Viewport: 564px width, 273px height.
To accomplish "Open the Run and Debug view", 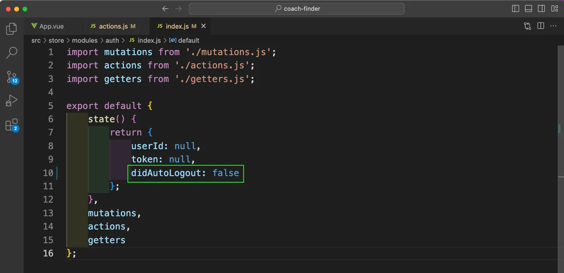I will 12,101.
